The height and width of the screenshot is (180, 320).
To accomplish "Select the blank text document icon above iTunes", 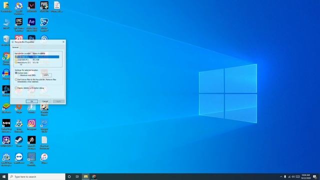I will coord(44,142).
